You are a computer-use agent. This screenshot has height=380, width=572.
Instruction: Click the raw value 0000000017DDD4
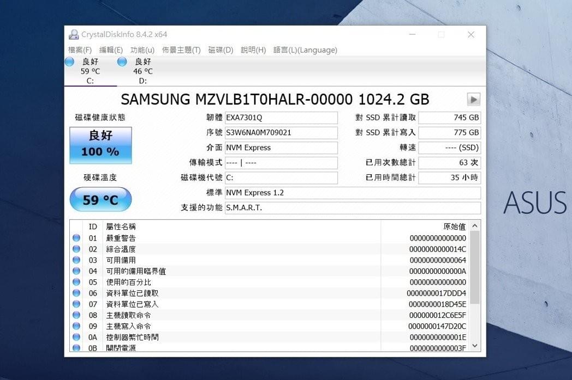pos(436,293)
